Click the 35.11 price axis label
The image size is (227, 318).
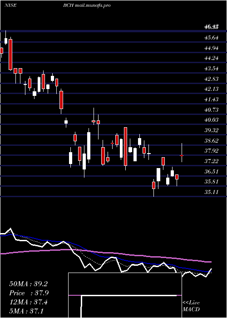(212, 192)
